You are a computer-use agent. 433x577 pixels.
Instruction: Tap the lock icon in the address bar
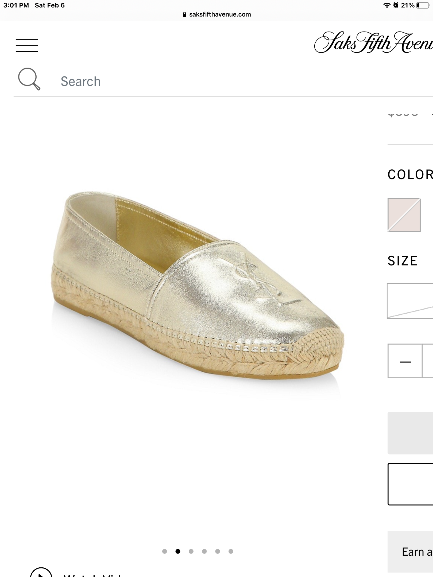[x=184, y=15]
